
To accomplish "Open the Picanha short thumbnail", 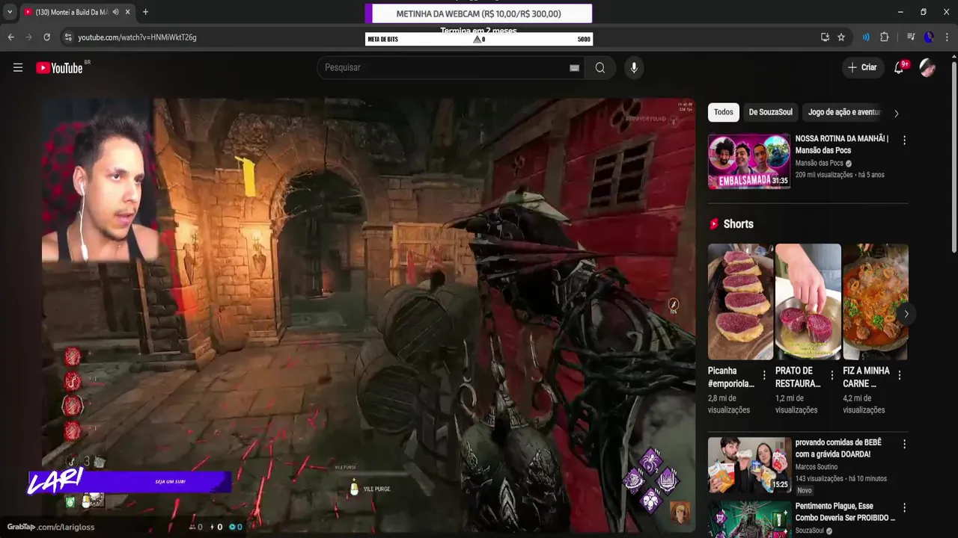I will [740, 302].
